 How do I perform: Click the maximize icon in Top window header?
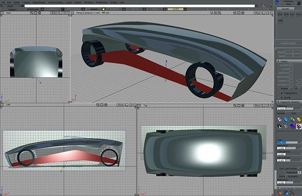tap(264, 105)
